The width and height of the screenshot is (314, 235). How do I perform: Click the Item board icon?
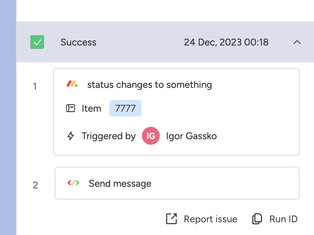point(71,108)
